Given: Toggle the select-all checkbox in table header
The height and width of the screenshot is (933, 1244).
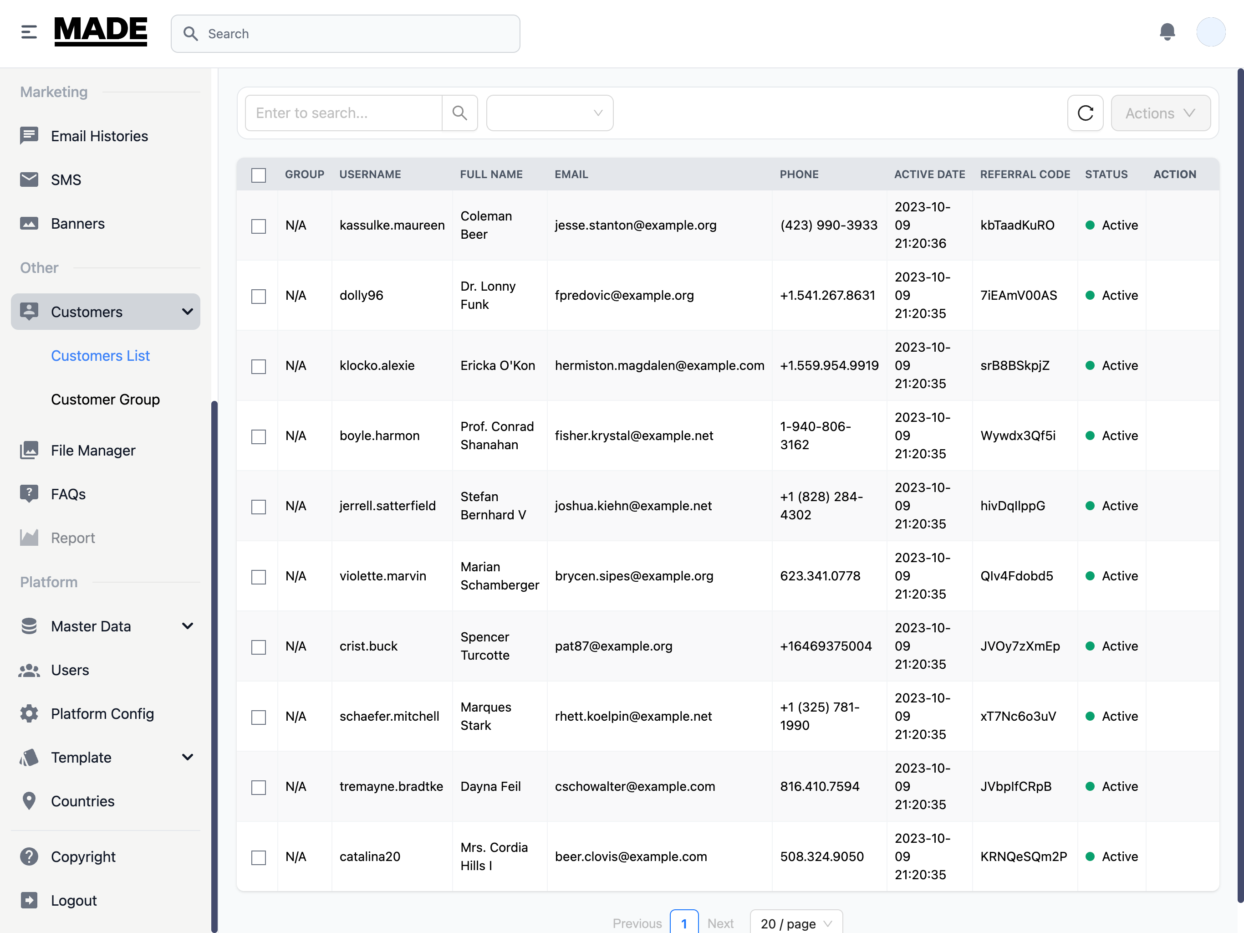Looking at the screenshot, I should click(x=259, y=175).
